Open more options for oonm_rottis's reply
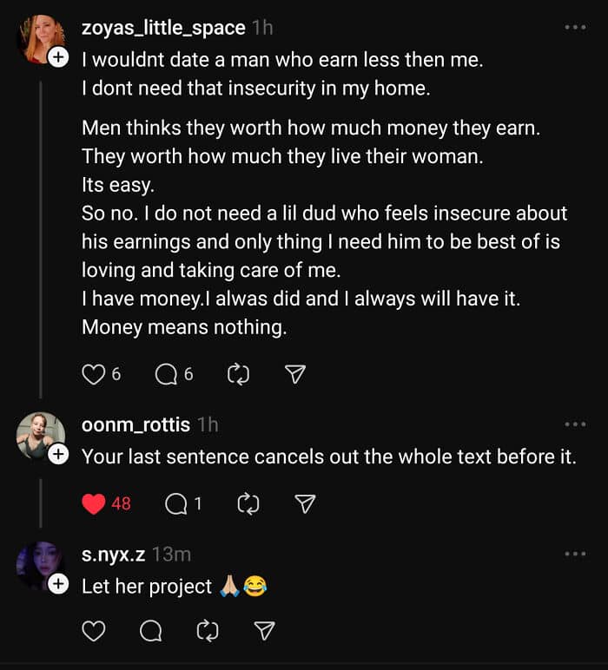This screenshot has width=608, height=670. click(575, 424)
